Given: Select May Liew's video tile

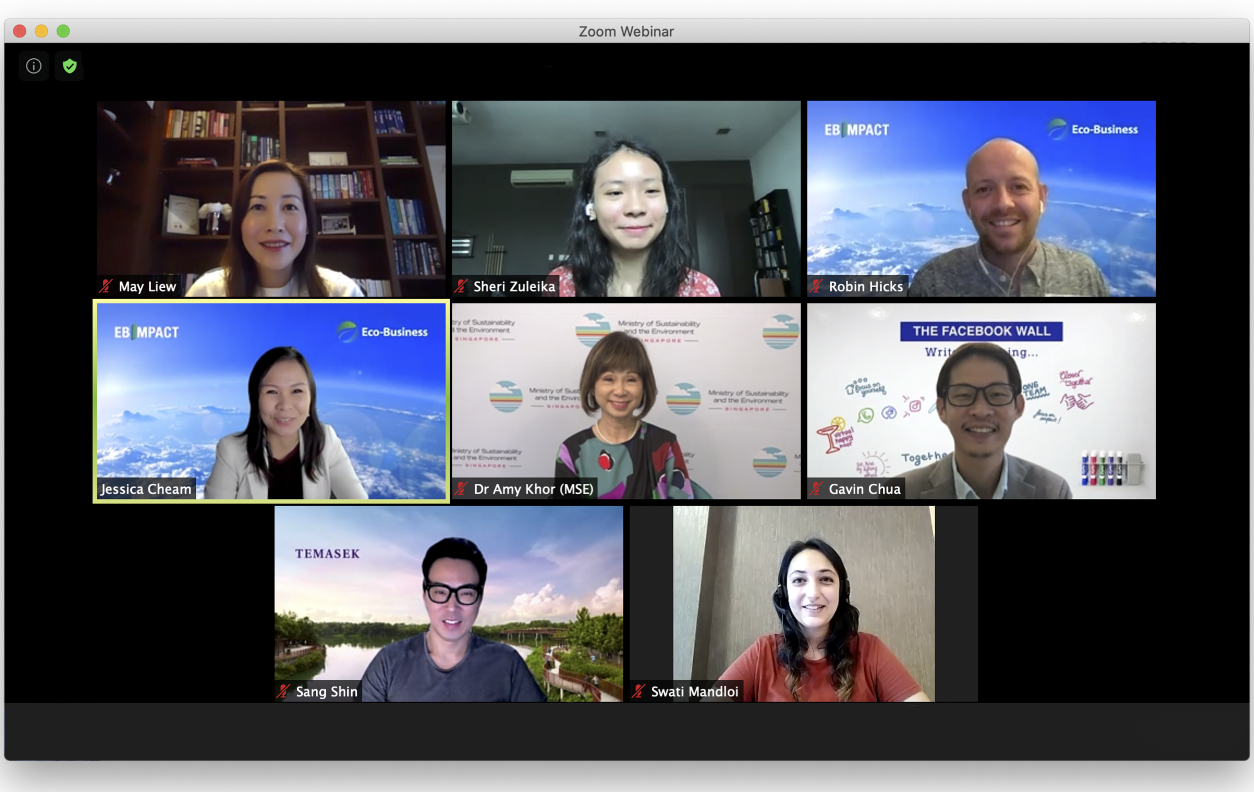Looking at the screenshot, I should click(x=271, y=198).
